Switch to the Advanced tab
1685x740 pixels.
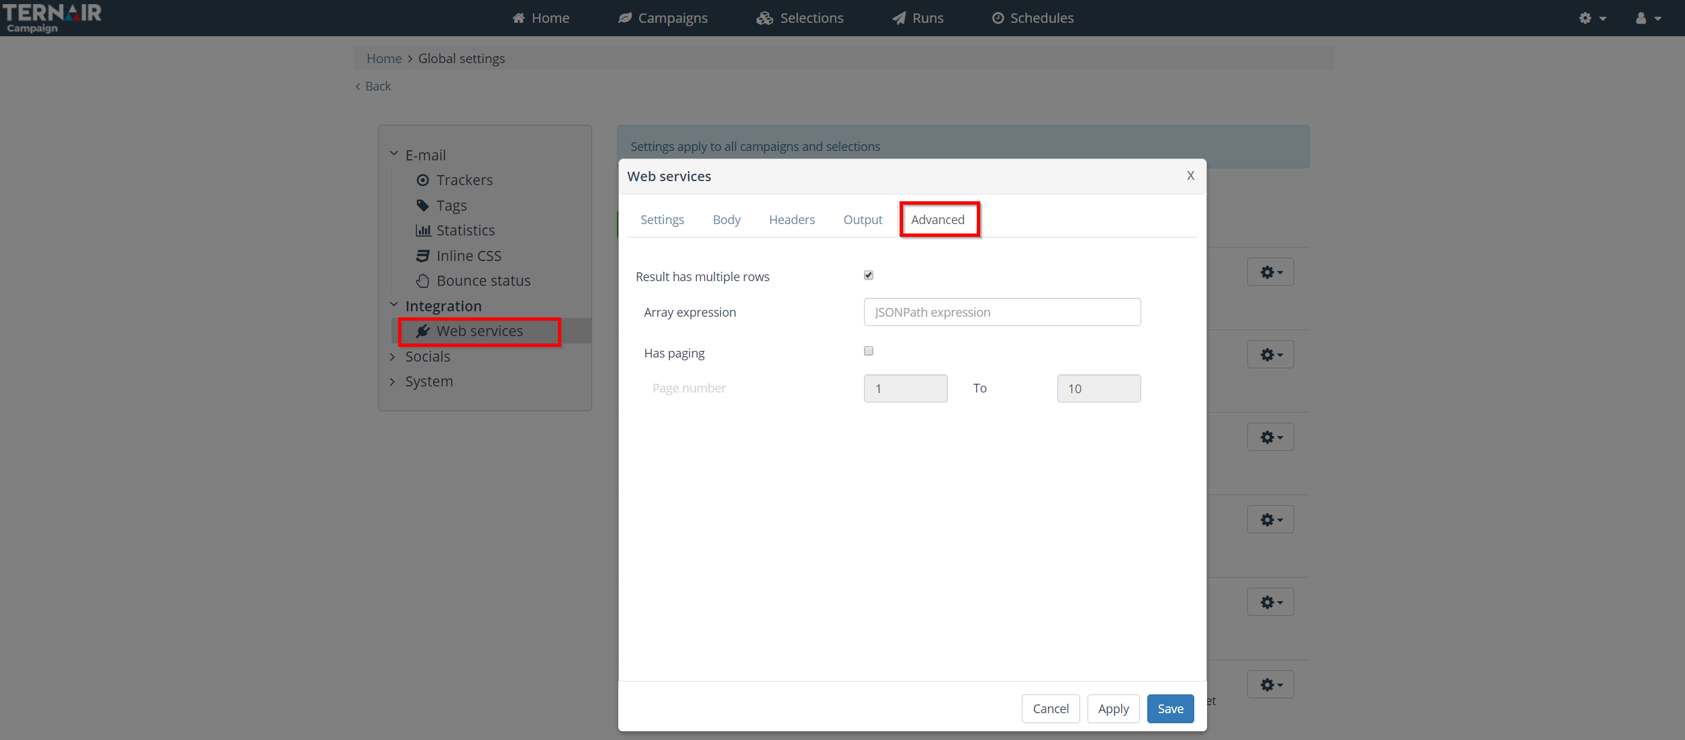tap(938, 219)
